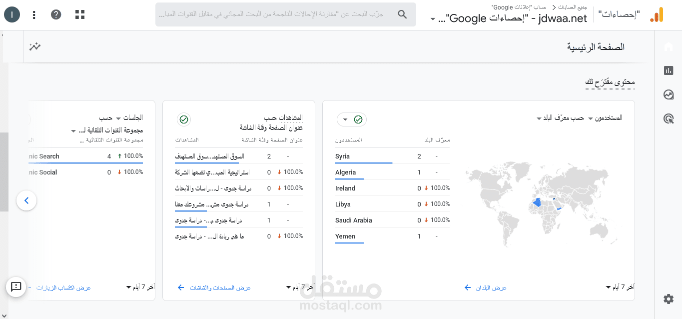Click the send feedback icon button
The height and width of the screenshot is (319, 682).
16,286
